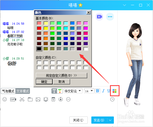The width and height of the screenshot is (153, 127).
Task: Click the 关闭(C) button
Action: tap(79, 120)
